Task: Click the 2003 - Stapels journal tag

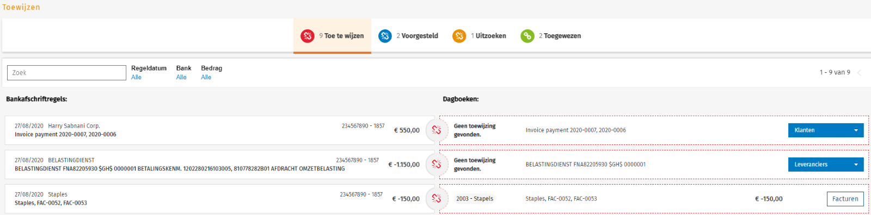Action: 475,199
